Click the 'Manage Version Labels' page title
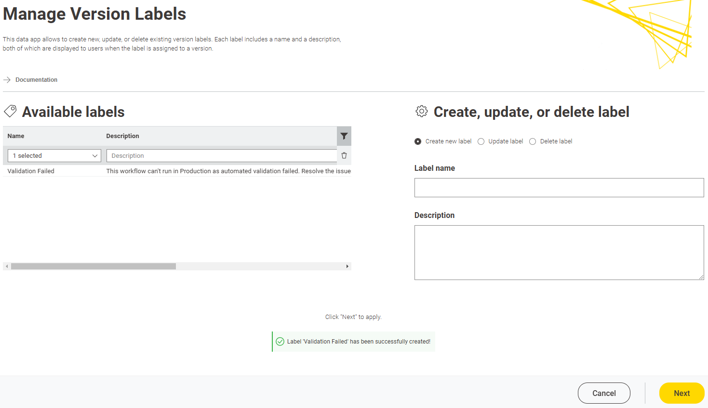Image resolution: width=708 pixels, height=408 pixels. click(94, 14)
